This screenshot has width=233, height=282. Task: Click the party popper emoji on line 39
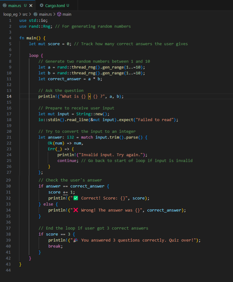pyautogui.click(x=75, y=240)
